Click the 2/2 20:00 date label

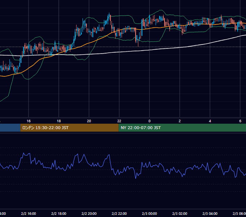[x=89, y=213]
